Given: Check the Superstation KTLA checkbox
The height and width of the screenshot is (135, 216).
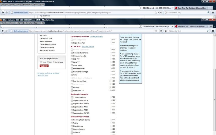Looking at the screenshot, I should tap(72, 101).
